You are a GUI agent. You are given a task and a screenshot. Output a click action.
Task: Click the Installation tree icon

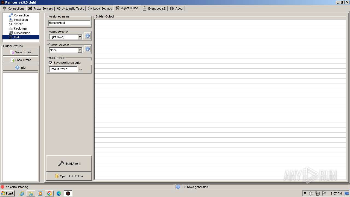click(x=11, y=20)
